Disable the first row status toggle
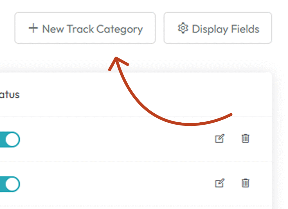The height and width of the screenshot is (209, 288). [x=10, y=140]
